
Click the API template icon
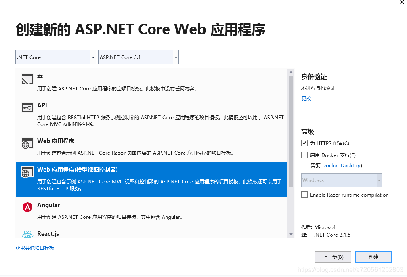tap(27, 107)
